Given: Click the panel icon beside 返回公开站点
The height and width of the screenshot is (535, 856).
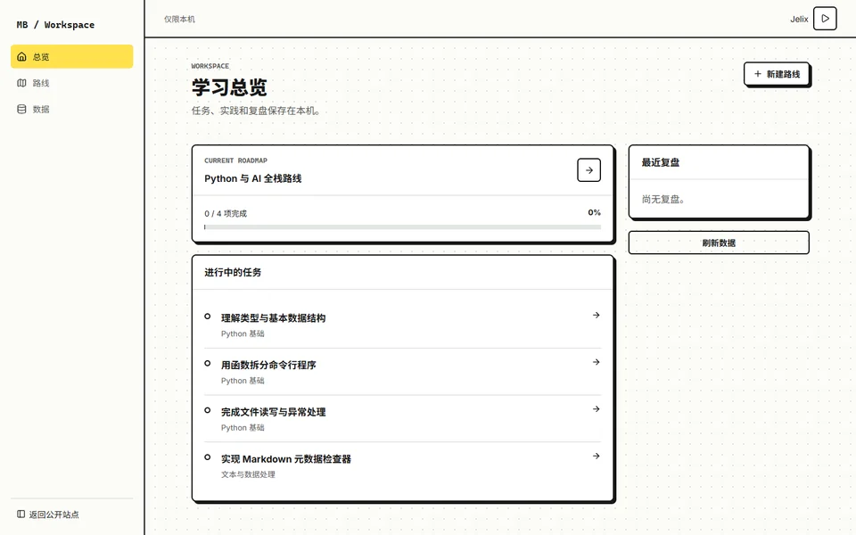Looking at the screenshot, I should [x=21, y=514].
